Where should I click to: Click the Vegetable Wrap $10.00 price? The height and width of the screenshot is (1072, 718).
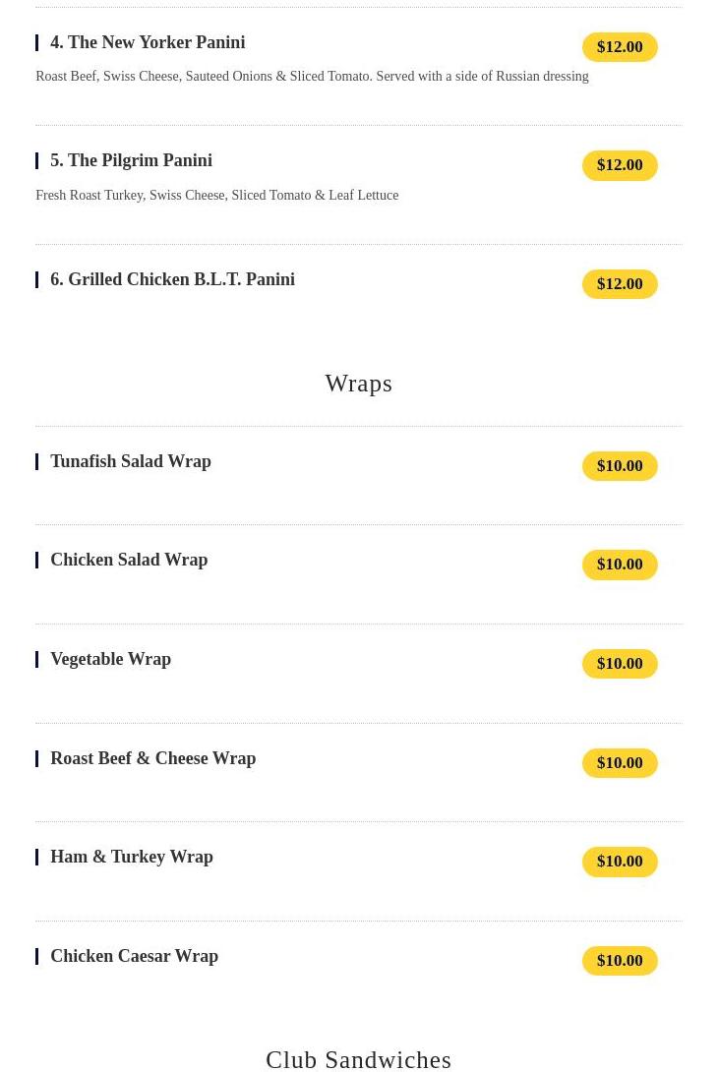click(620, 664)
